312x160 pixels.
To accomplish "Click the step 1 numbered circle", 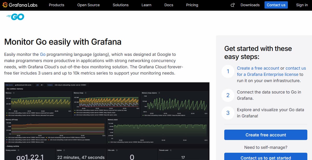I will (228, 71).
